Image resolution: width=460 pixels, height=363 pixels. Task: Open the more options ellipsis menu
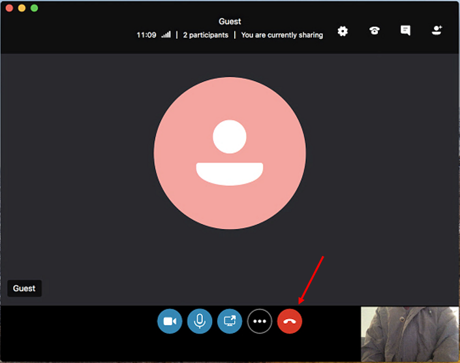260,321
